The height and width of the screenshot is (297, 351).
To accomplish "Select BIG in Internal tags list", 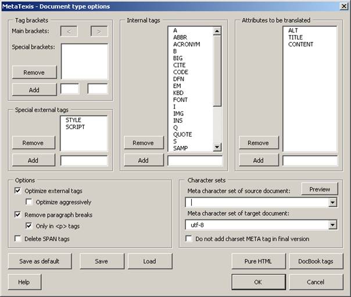I will [178, 58].
